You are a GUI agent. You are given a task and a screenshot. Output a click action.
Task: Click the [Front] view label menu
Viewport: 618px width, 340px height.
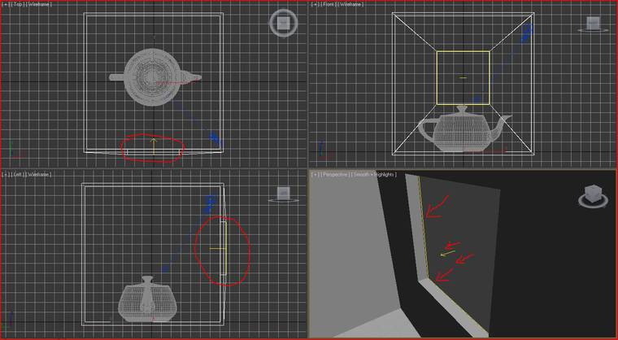click(x=329, y=4)
